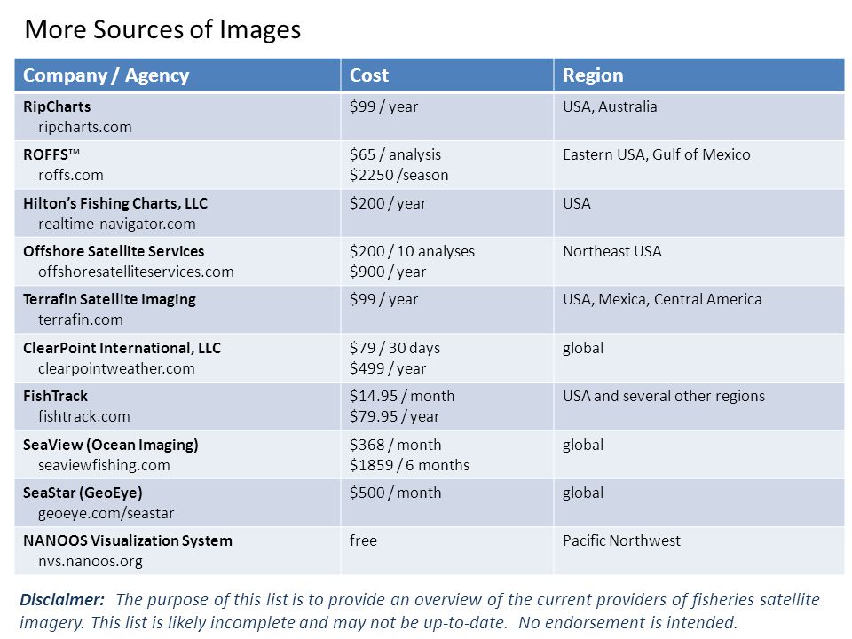Open the clearpointweather.com address
The width and height of the screenshot is (852, 639).
click(x=116, y=368)
